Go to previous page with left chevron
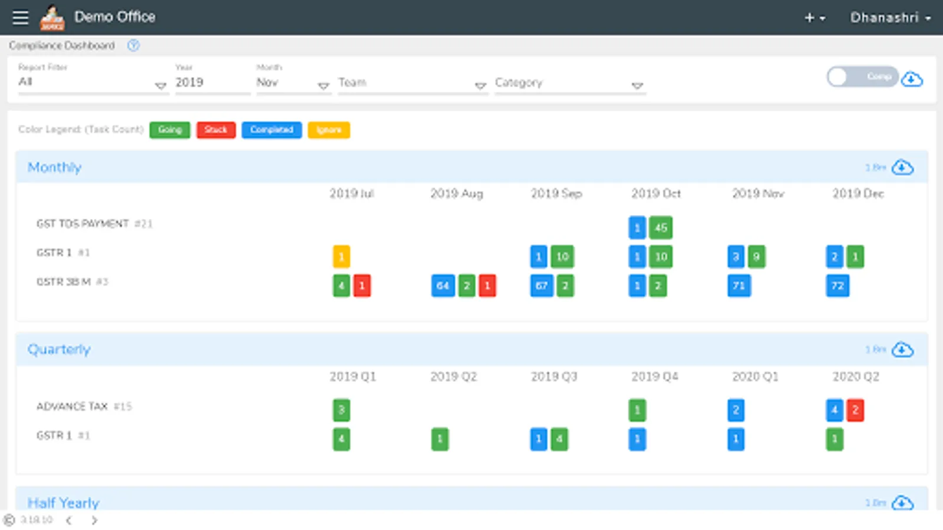This screenshot has height=530, width=943. point(69,520)
